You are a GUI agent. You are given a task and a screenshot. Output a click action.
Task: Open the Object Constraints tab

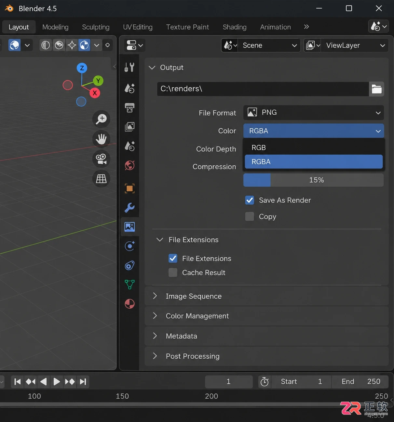click(129, 265)
